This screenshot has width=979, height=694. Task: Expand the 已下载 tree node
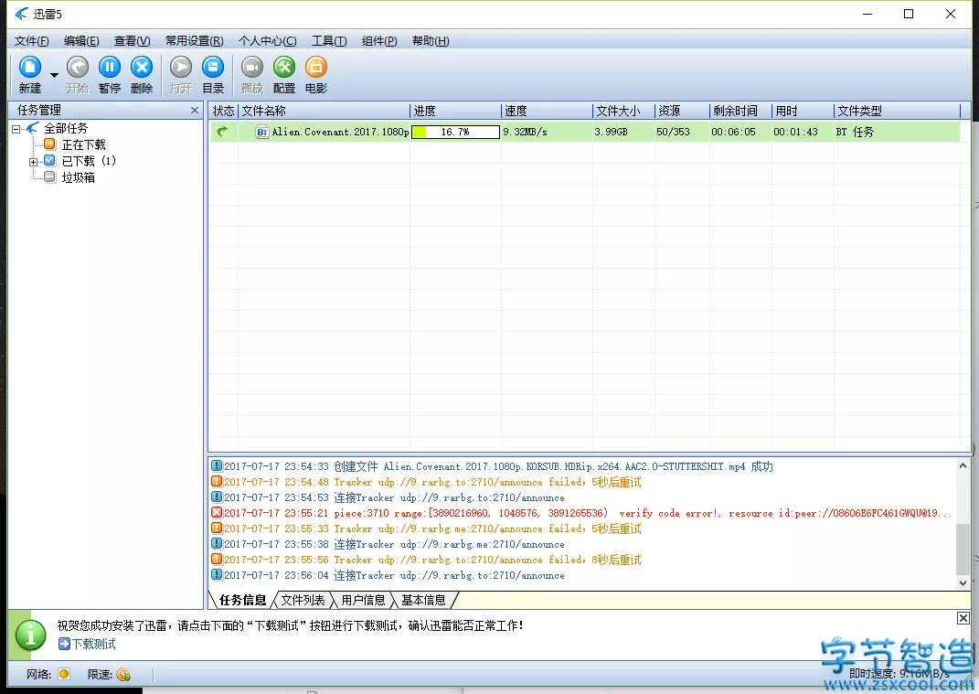click(x=33, y=162)
